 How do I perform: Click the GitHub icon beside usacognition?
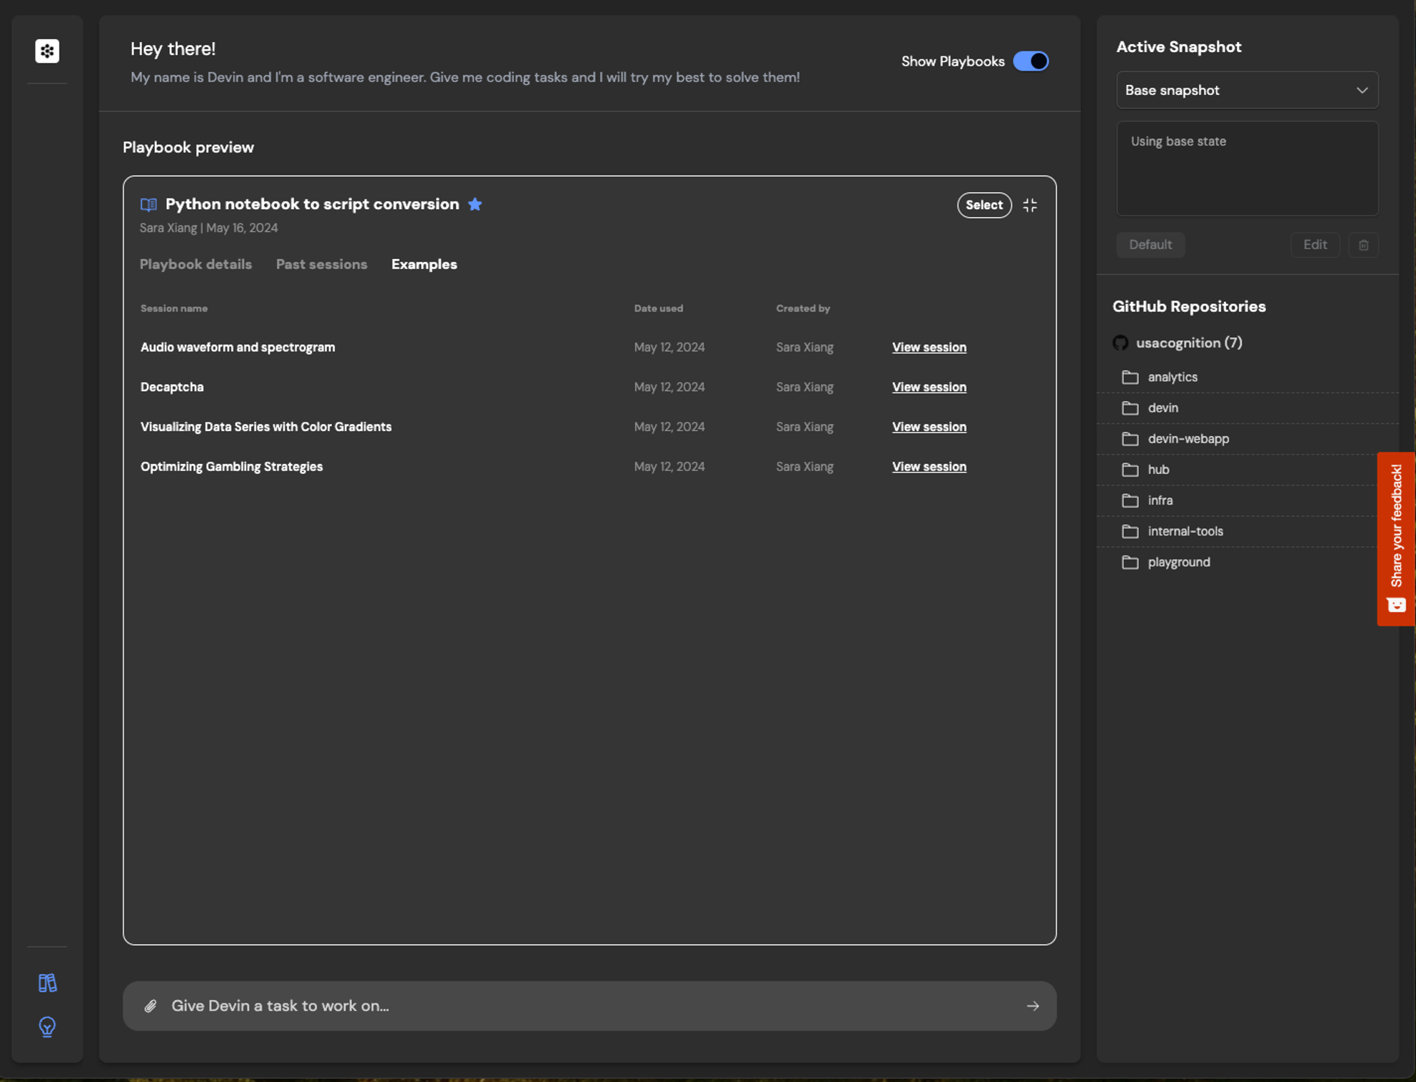(1121, 343)
